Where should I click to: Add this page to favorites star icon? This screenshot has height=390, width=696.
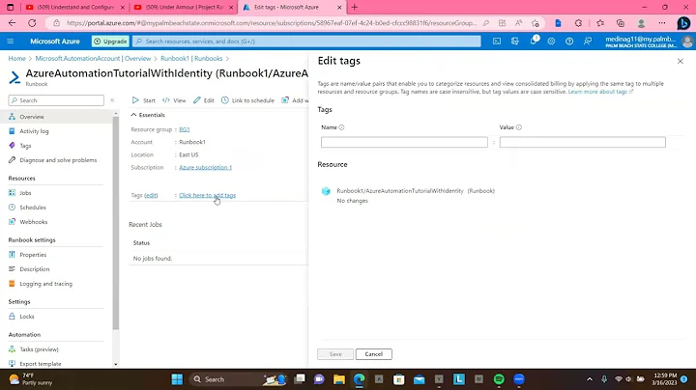pyautogui.click(x=536, y=23)
